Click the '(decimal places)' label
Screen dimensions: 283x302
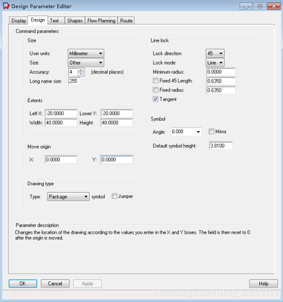[107, 72]
